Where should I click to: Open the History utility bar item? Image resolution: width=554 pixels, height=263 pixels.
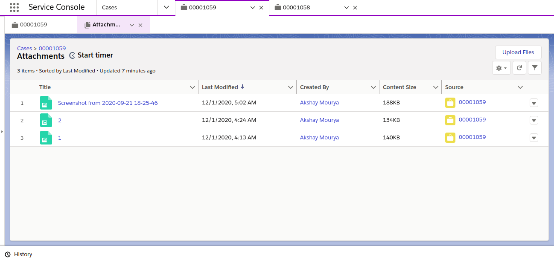pos(19,254)
